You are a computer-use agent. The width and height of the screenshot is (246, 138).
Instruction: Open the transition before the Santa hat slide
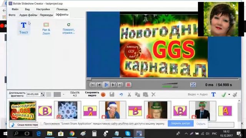pos(90,111)
